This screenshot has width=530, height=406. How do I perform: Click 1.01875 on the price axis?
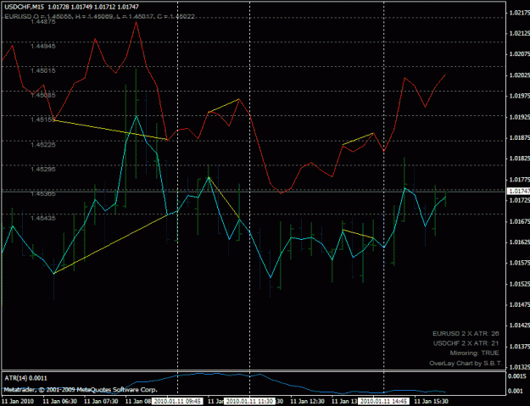point(520,138)
